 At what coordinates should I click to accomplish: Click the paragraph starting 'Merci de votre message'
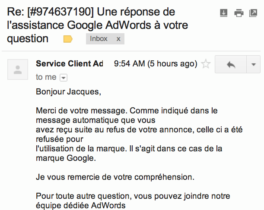pos(139,134)
